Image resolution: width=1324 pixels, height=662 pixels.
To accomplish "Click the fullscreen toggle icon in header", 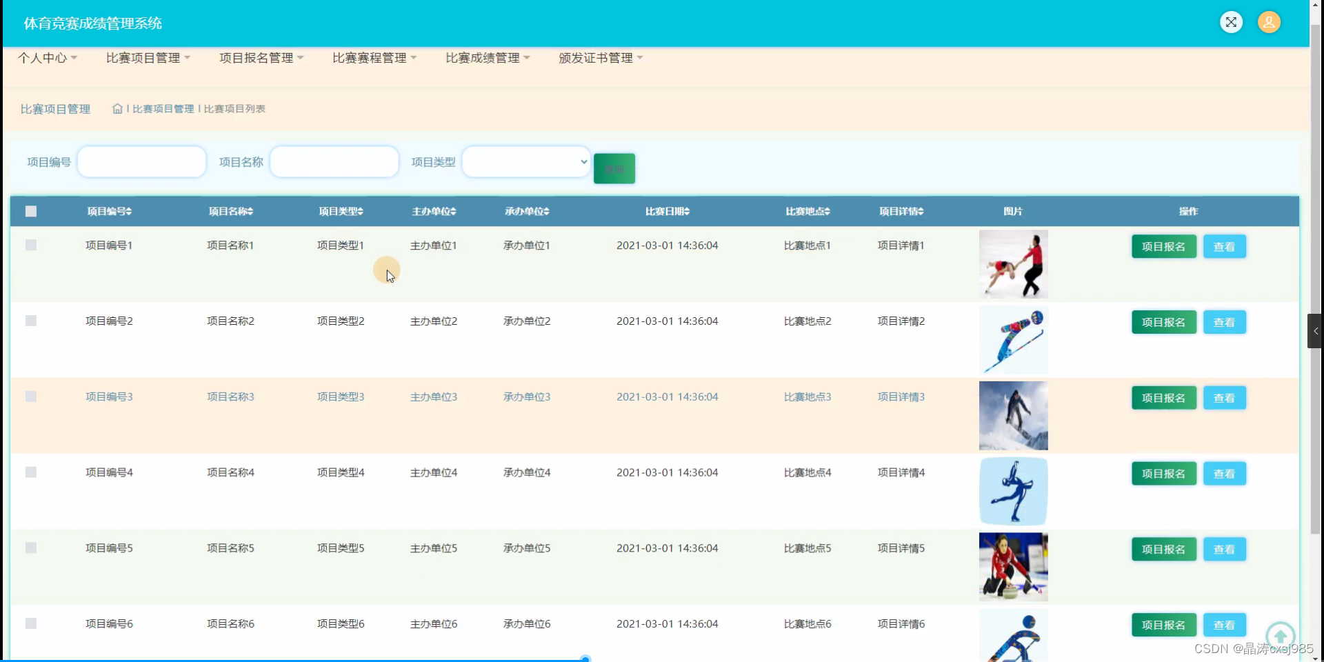I will (1231, 22).
